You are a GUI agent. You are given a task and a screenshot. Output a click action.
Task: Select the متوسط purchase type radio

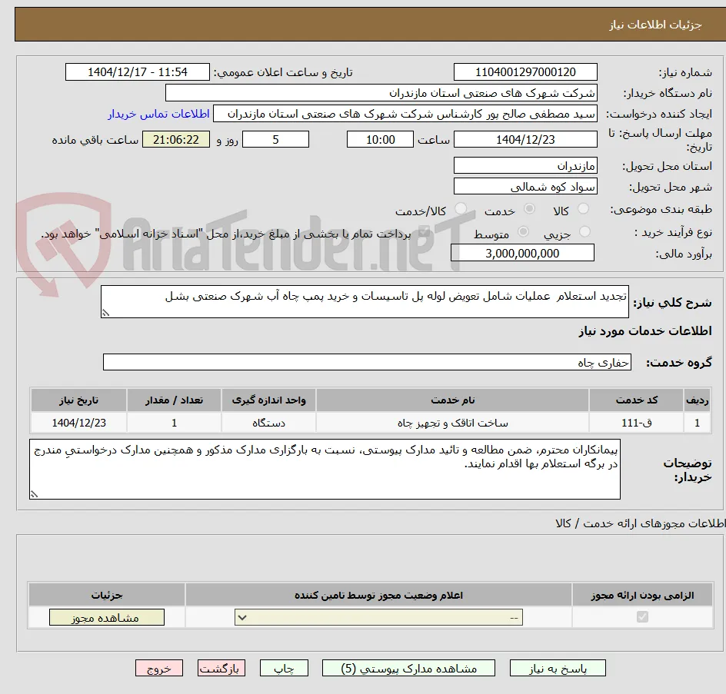[523, 231]
